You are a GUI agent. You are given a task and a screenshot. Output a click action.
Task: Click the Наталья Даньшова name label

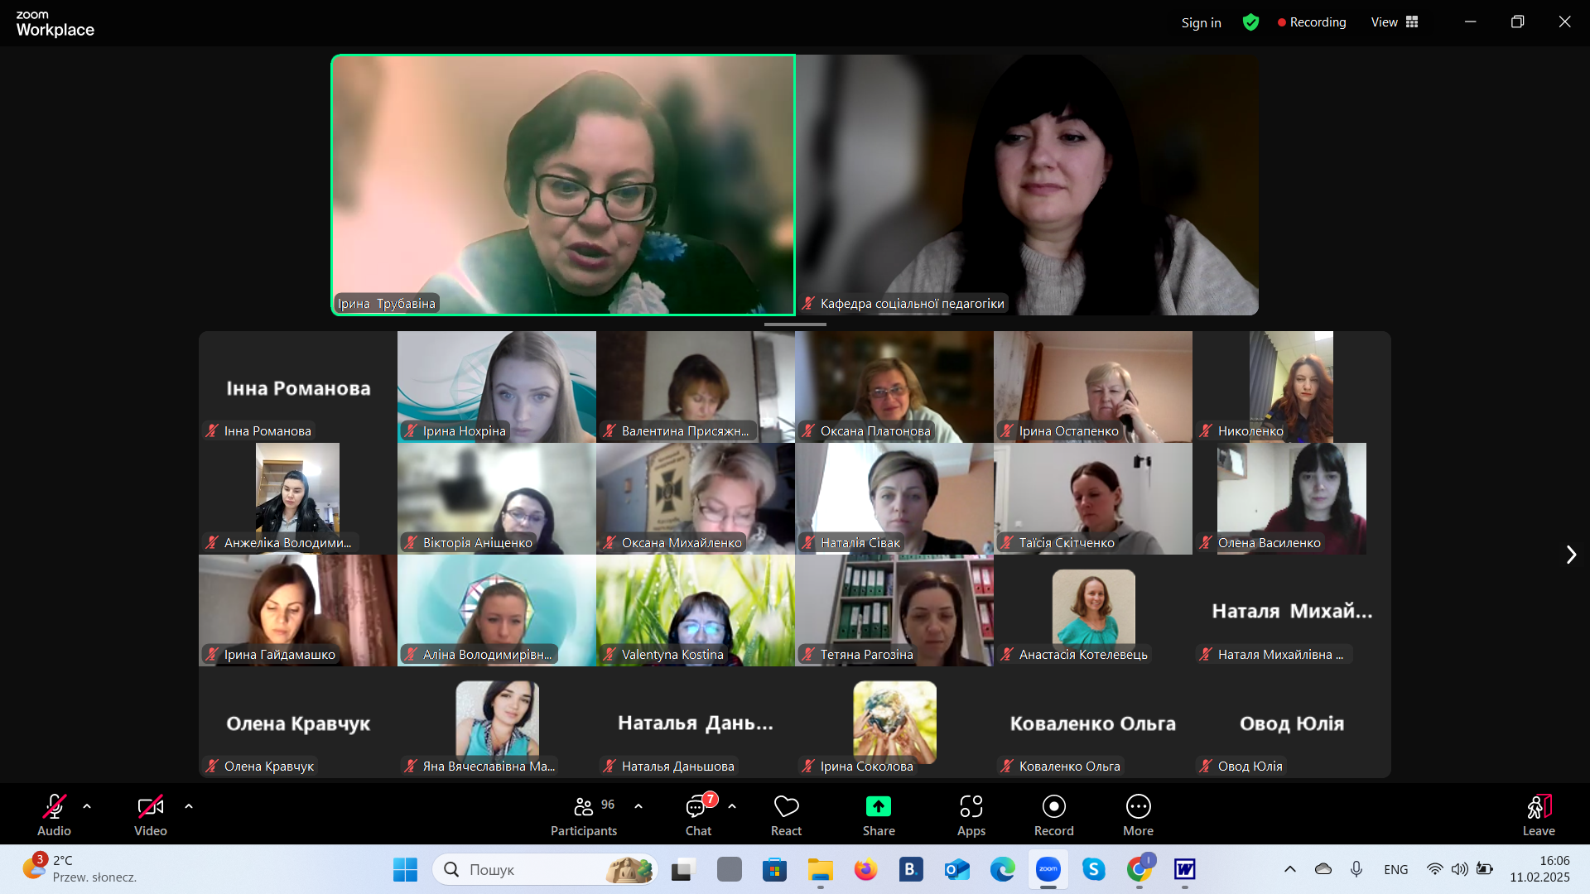[677, 767]
